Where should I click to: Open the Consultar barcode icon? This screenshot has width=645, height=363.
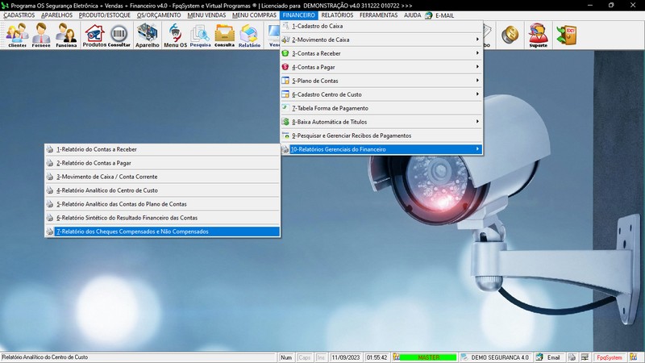(x=119, y=35)
